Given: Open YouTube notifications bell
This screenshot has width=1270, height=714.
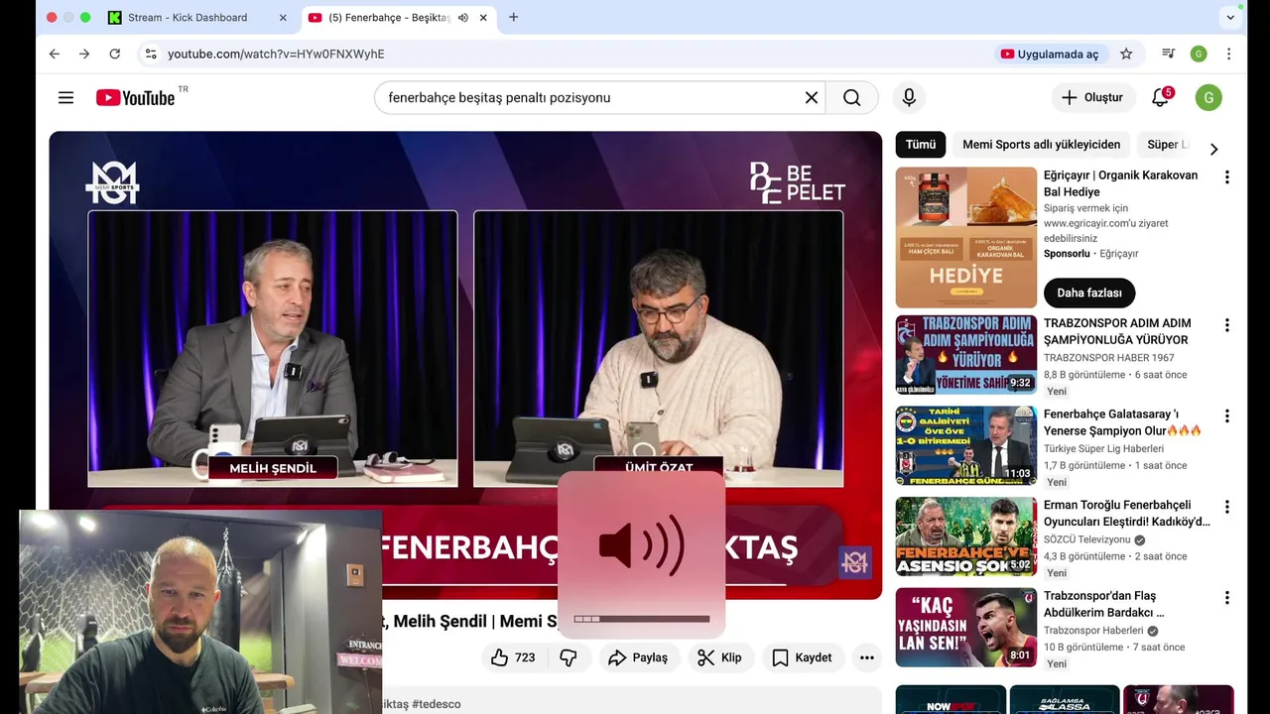Looking at the screenshot, I should pos(1160,97).
